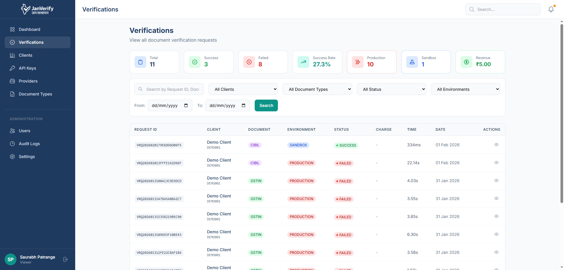Open the All Document Types dropdown
This screenshot has width=564, height=270.
[x=317, y=89]
